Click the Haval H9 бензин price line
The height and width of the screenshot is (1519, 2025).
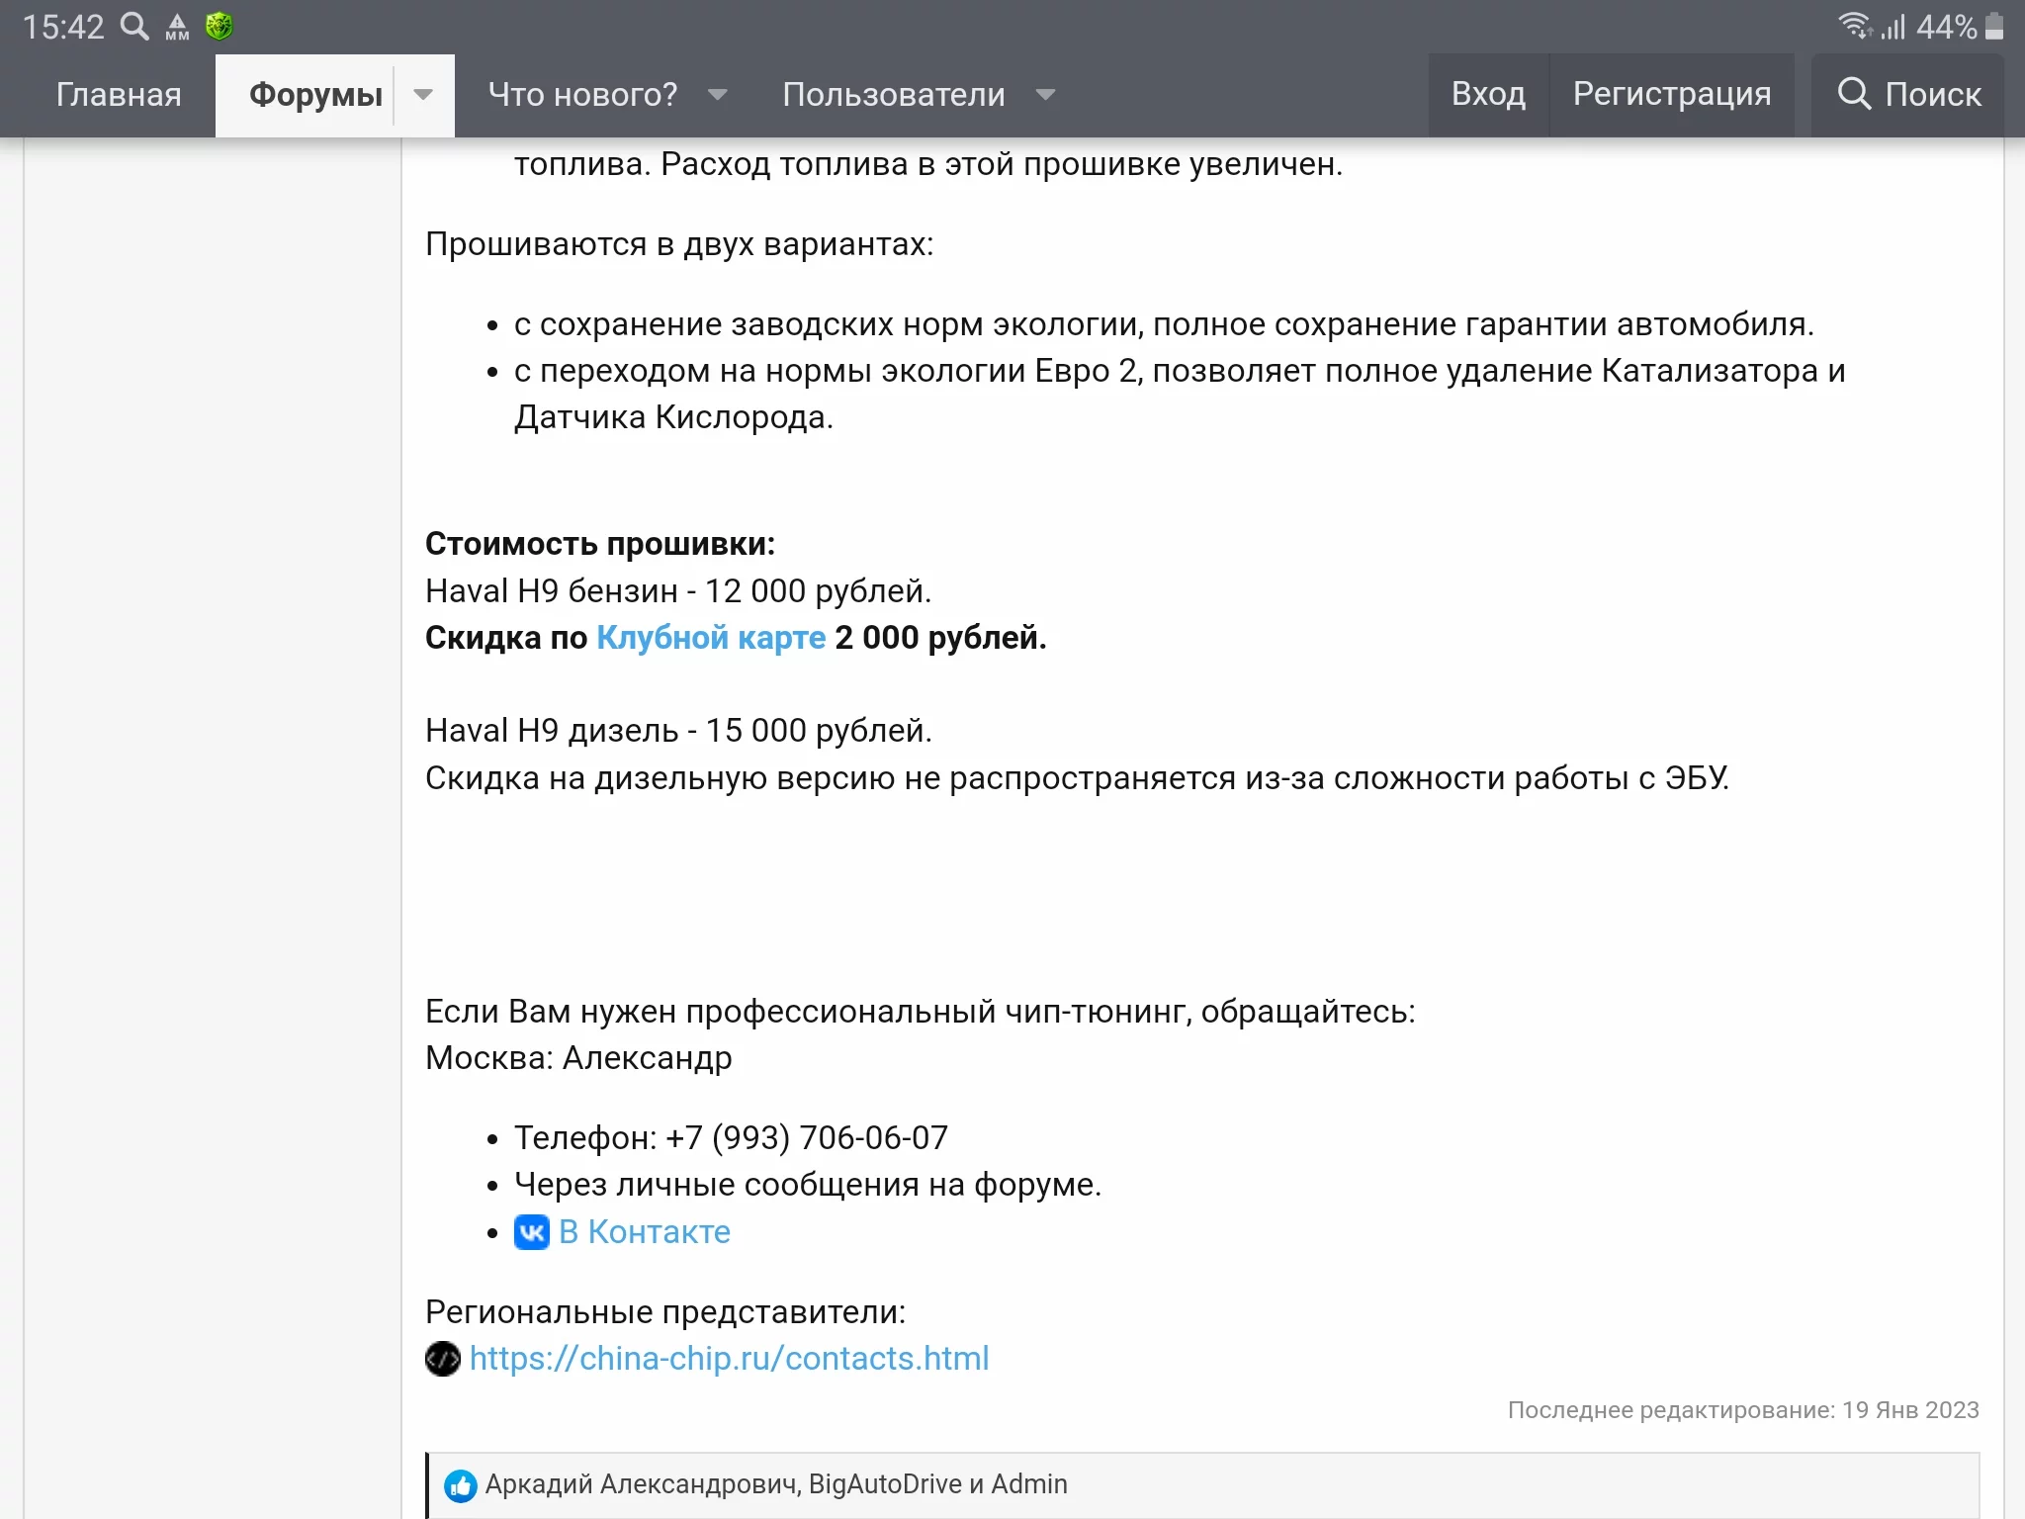pos(678,591)
